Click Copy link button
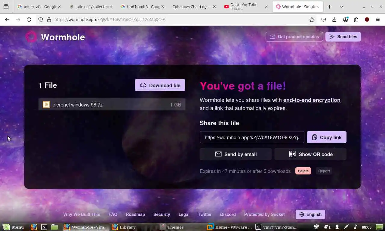The height and width of the screenshot is (231, 385). pyautogui.click(x=327, y=137)
